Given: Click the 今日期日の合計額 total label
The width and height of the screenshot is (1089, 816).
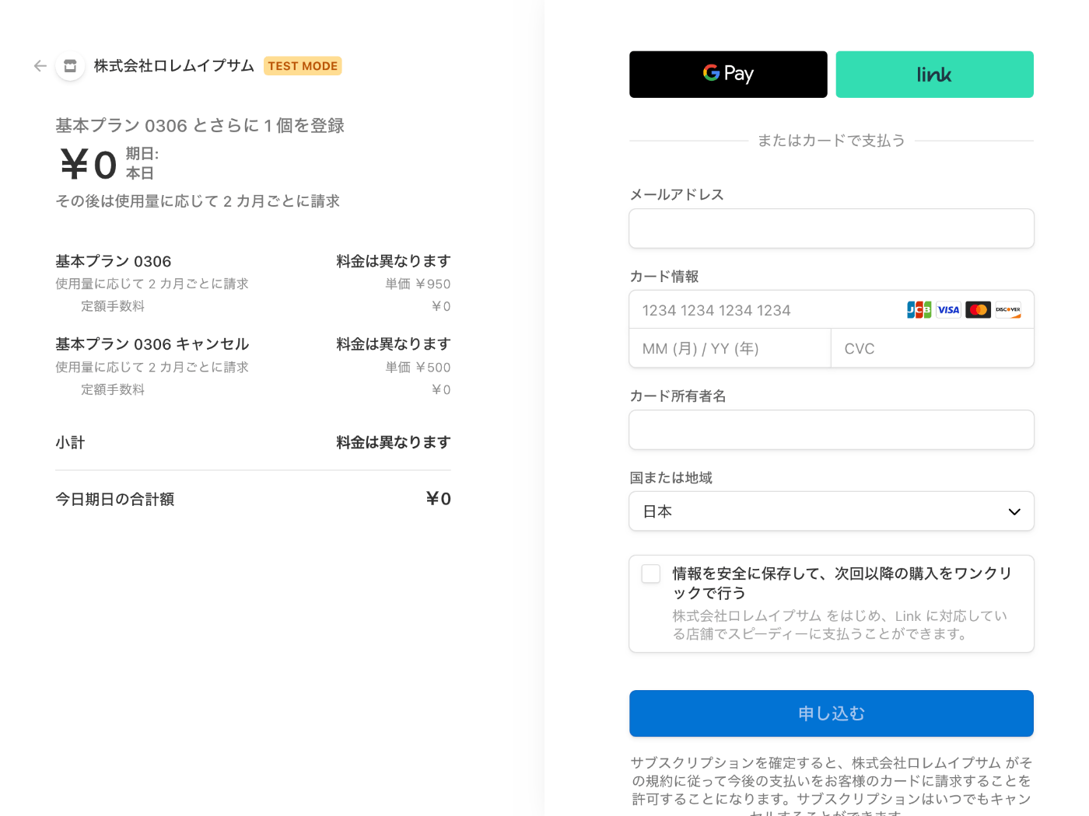Looking at the screenshot, I should point(115,499).
